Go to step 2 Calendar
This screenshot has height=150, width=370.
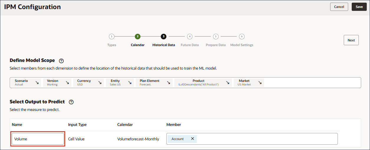click(x=137, y=37)
